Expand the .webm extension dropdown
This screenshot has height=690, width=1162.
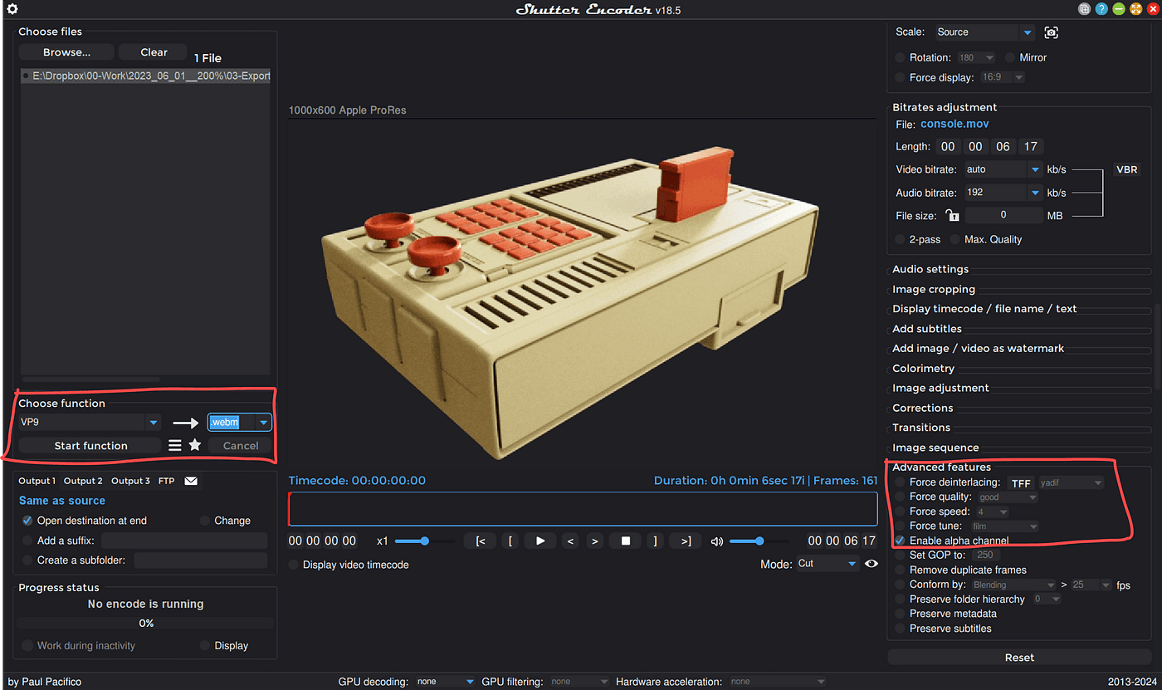point(264,423)
